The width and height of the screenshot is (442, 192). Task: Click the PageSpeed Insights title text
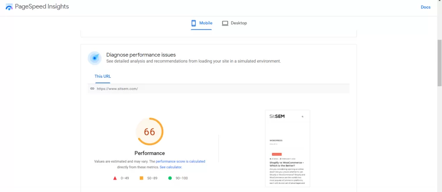click(42, 7)
